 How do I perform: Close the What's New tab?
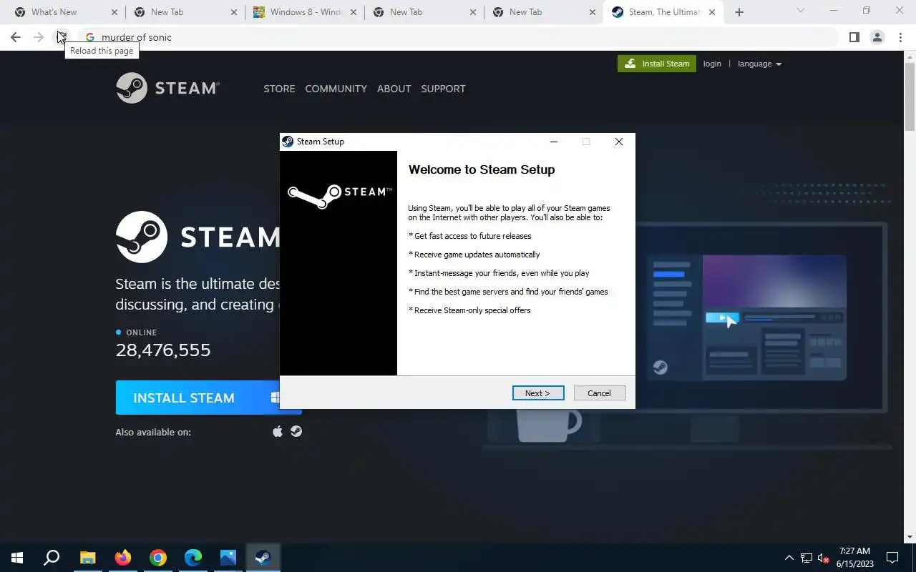pyautogui.click(x=114, y=12)
